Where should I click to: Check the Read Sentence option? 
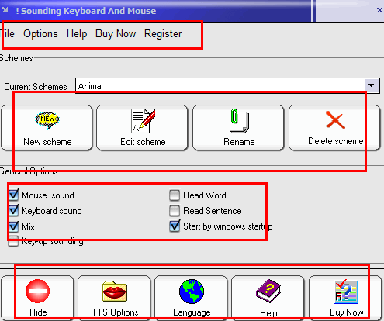[x=175, y=211]
